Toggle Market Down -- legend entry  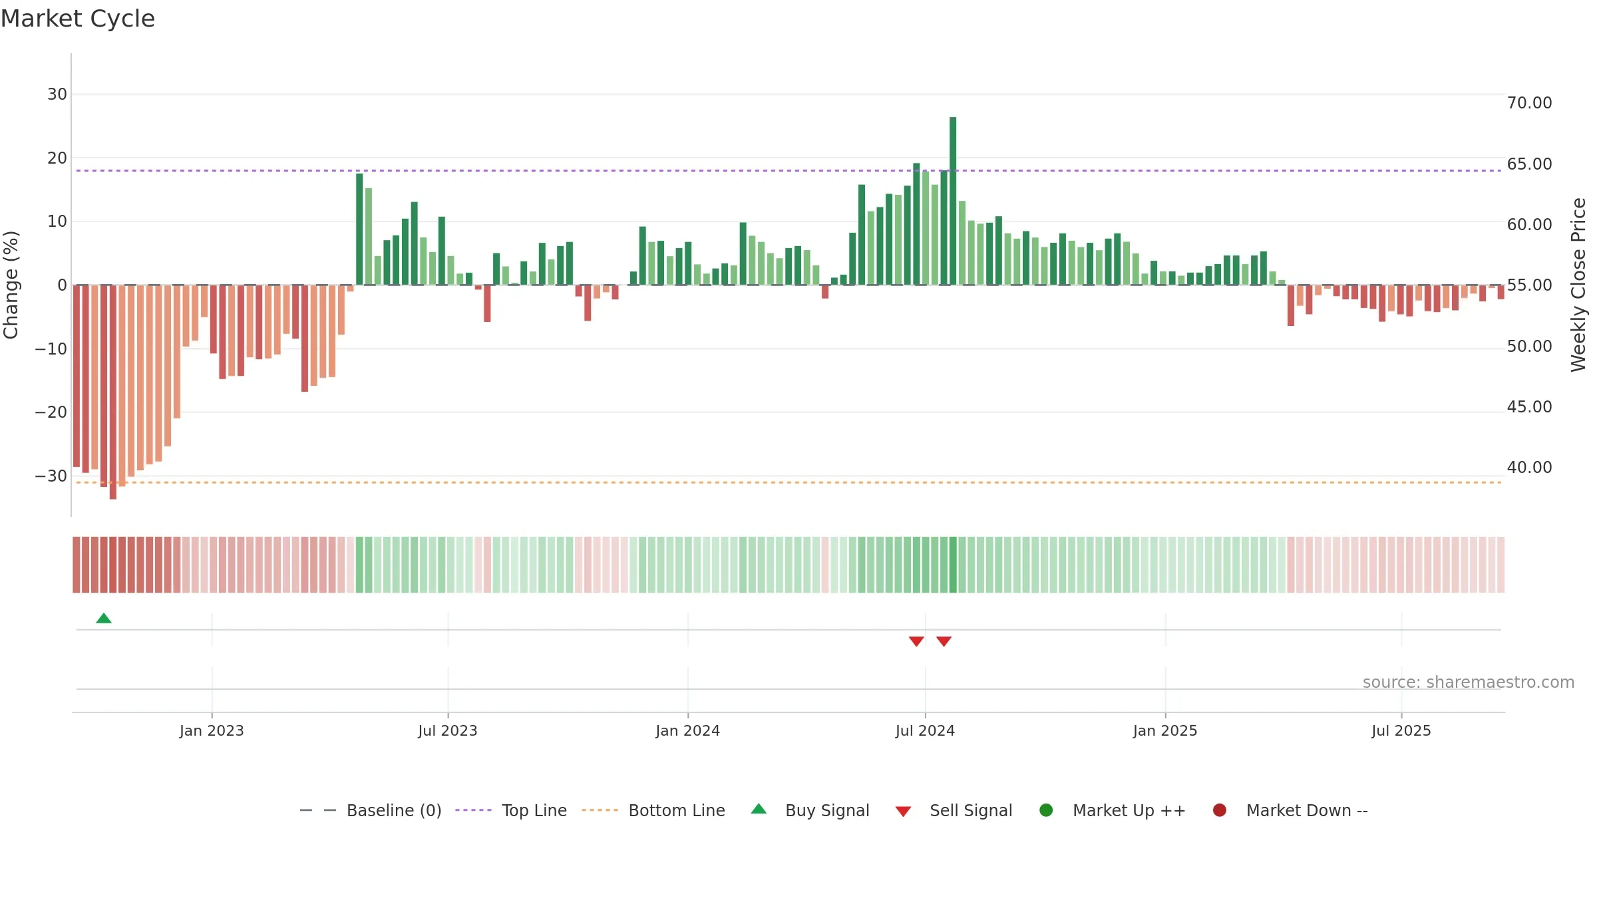[x=1290, y=811]
